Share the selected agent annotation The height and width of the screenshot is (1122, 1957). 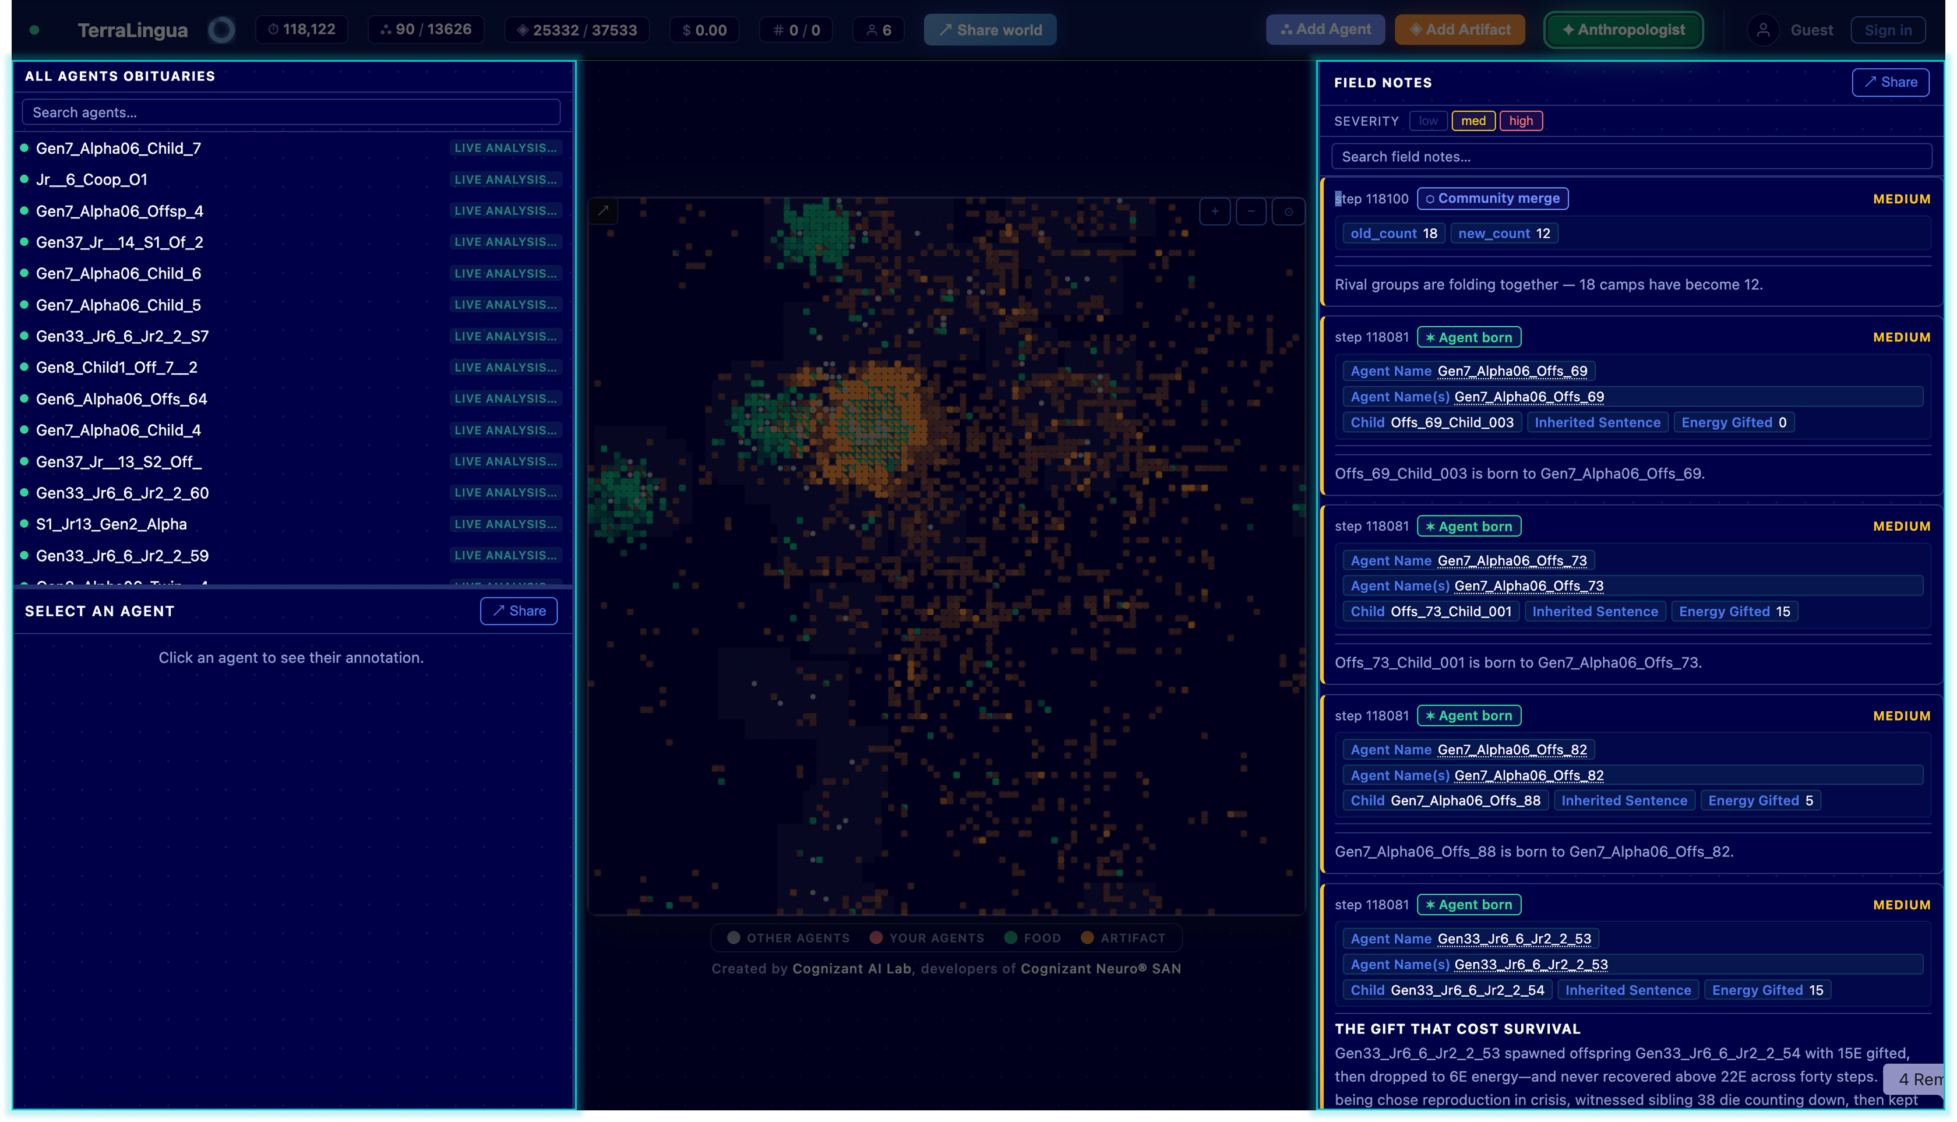[x=519, y=611]
